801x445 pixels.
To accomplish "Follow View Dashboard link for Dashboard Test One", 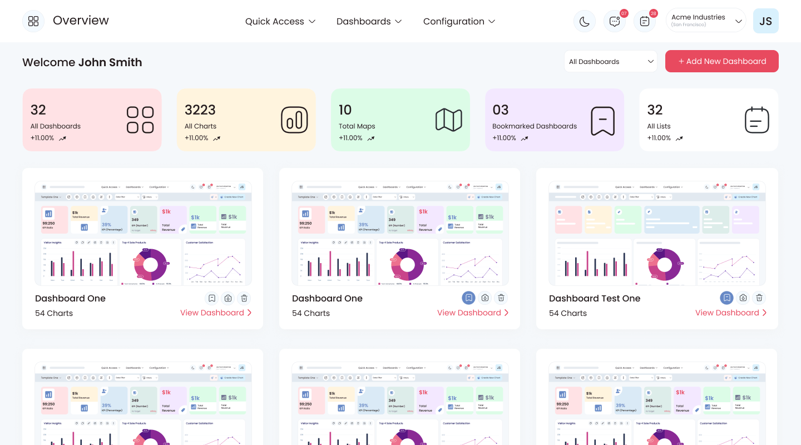I will pos(731,313).
